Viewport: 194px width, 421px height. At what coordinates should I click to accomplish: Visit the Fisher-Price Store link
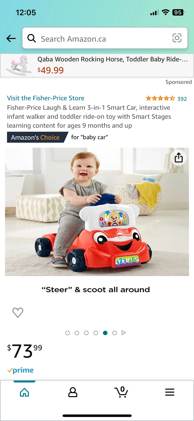(46, 98)
